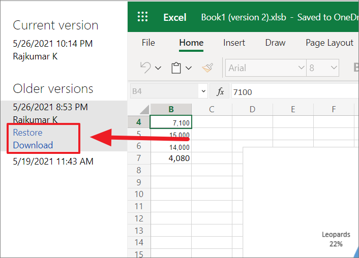Click the Select All corner triangle
The width and height of the screenshot is (359, 258).
click(144, 109)
